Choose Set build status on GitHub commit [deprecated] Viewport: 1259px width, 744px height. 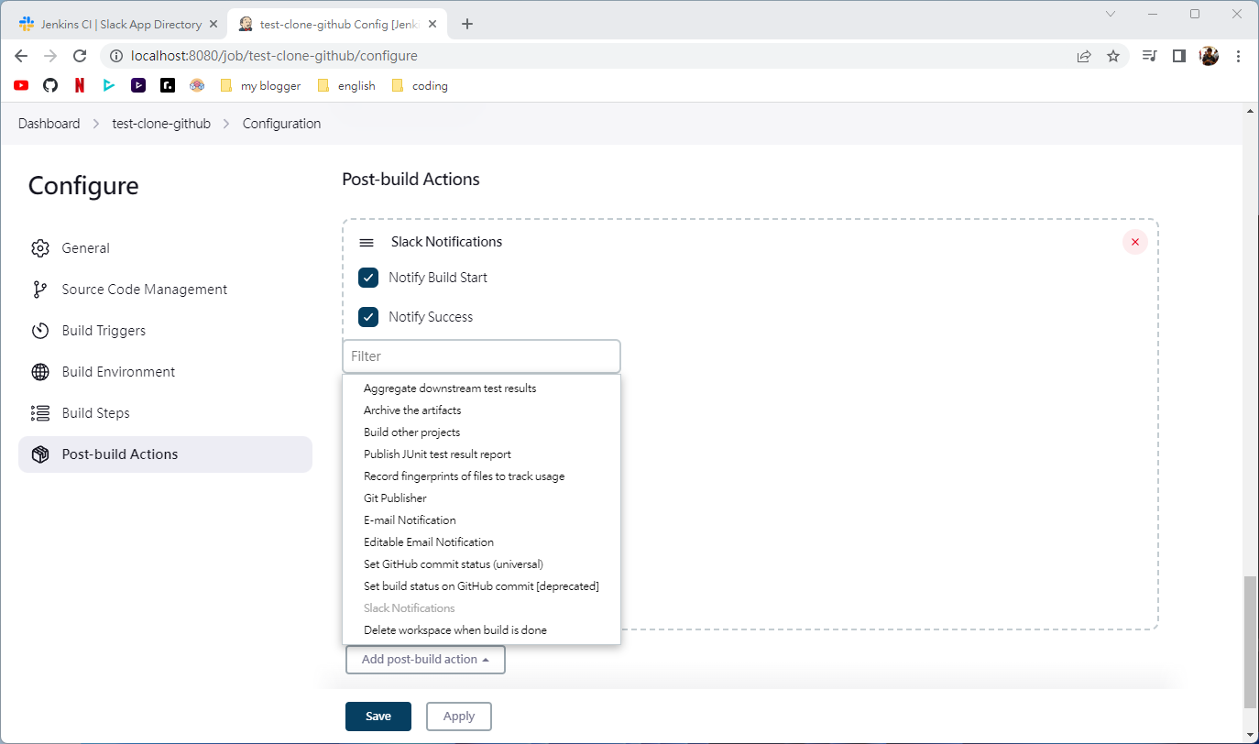click(x=481, y=586)
